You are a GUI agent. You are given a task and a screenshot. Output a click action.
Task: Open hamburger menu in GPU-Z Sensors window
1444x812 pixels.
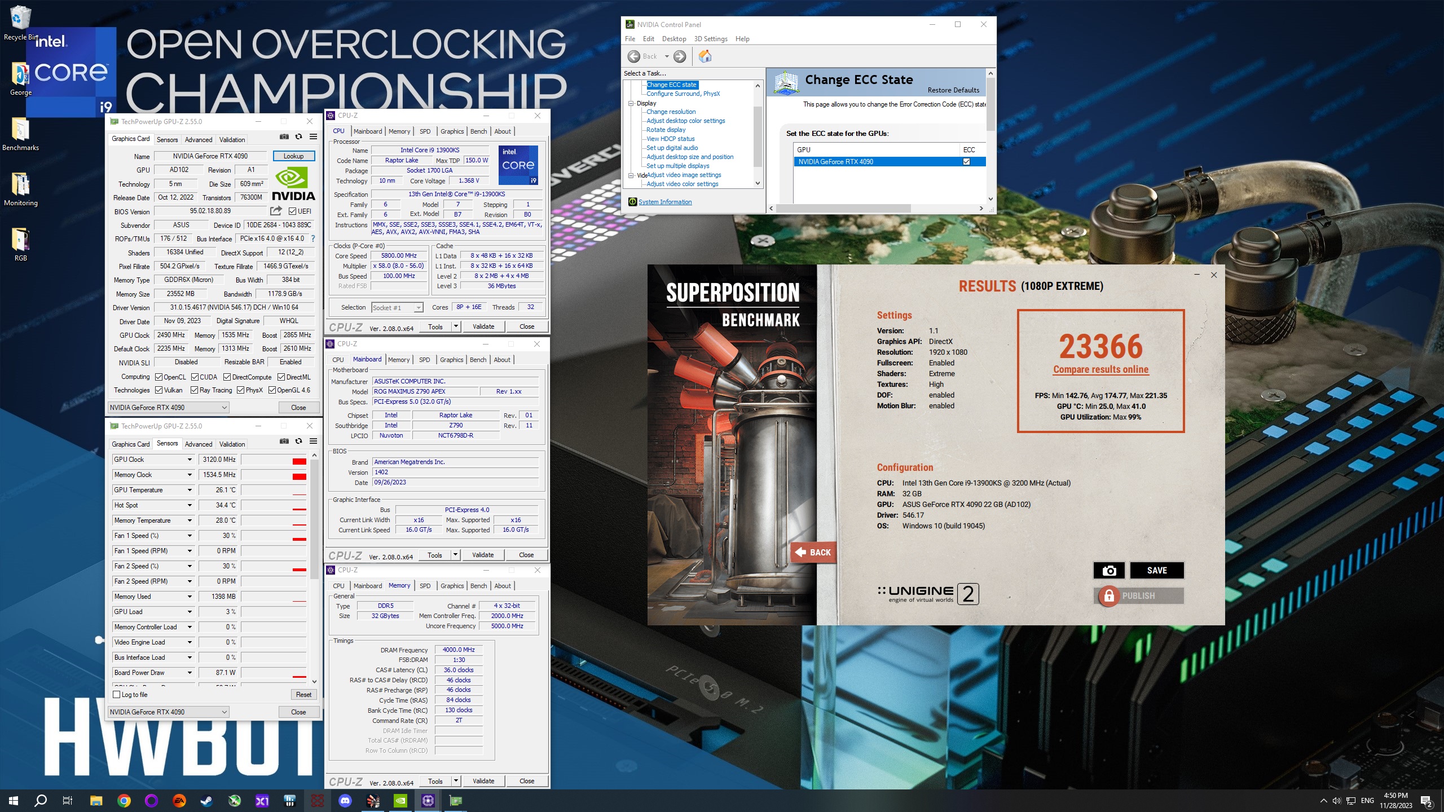[x=313, y=442]
